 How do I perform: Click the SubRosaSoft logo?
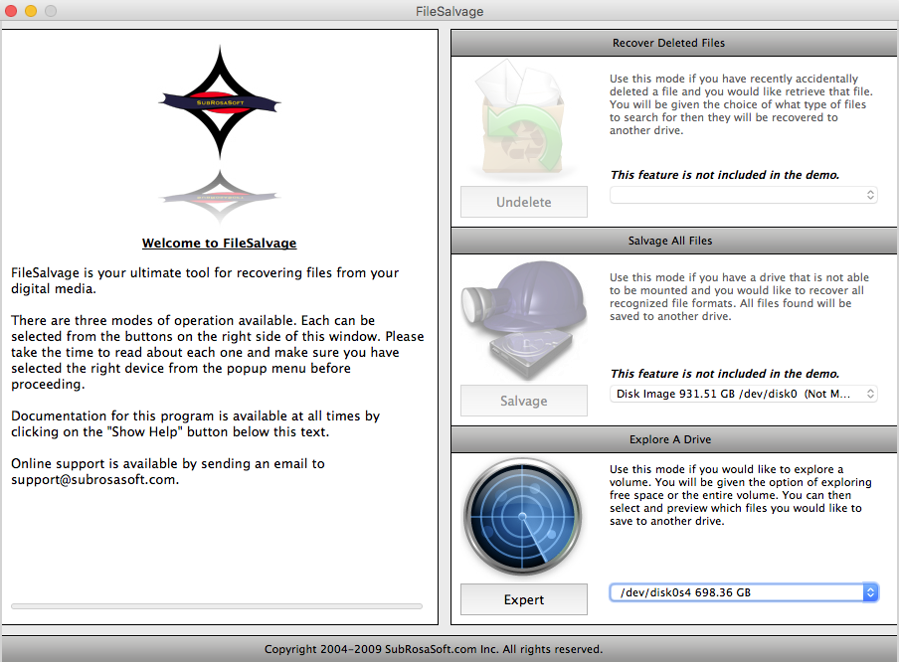[x=220, y=102]
